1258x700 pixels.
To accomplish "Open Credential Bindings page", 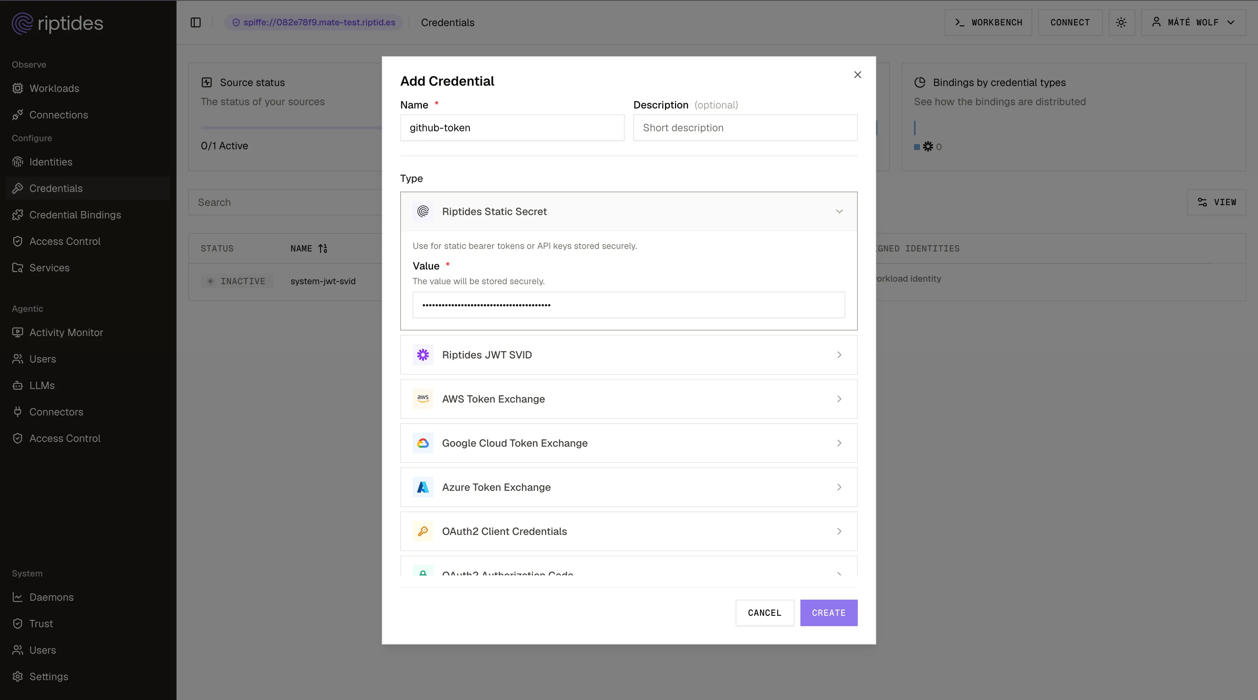I will pos(88,215).
